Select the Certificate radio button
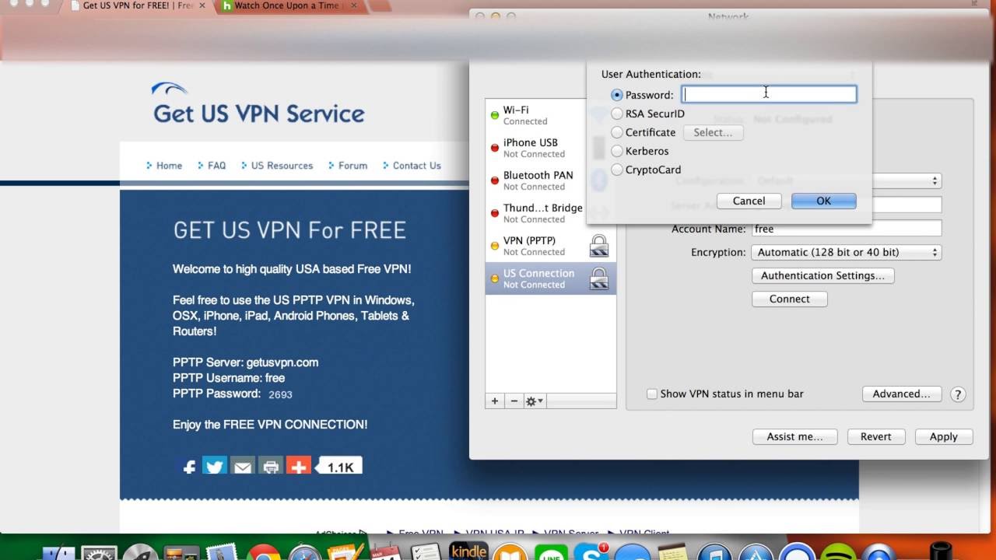The image size is (996, 560). [617, 132]
